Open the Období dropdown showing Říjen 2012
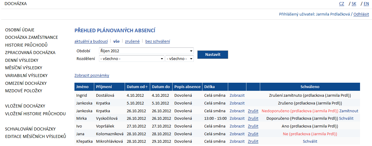Viewport: 372px width, 146px height. click(146, 51)
